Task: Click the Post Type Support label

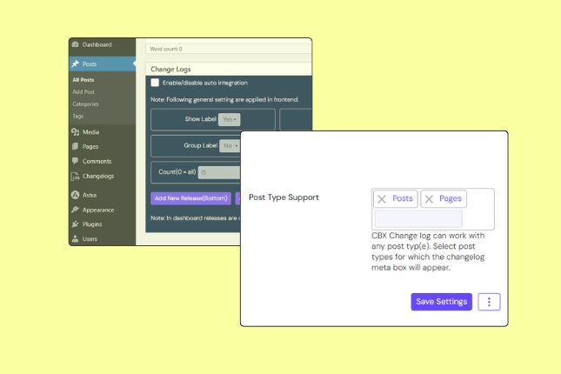Action: click(x=284, y=197)
